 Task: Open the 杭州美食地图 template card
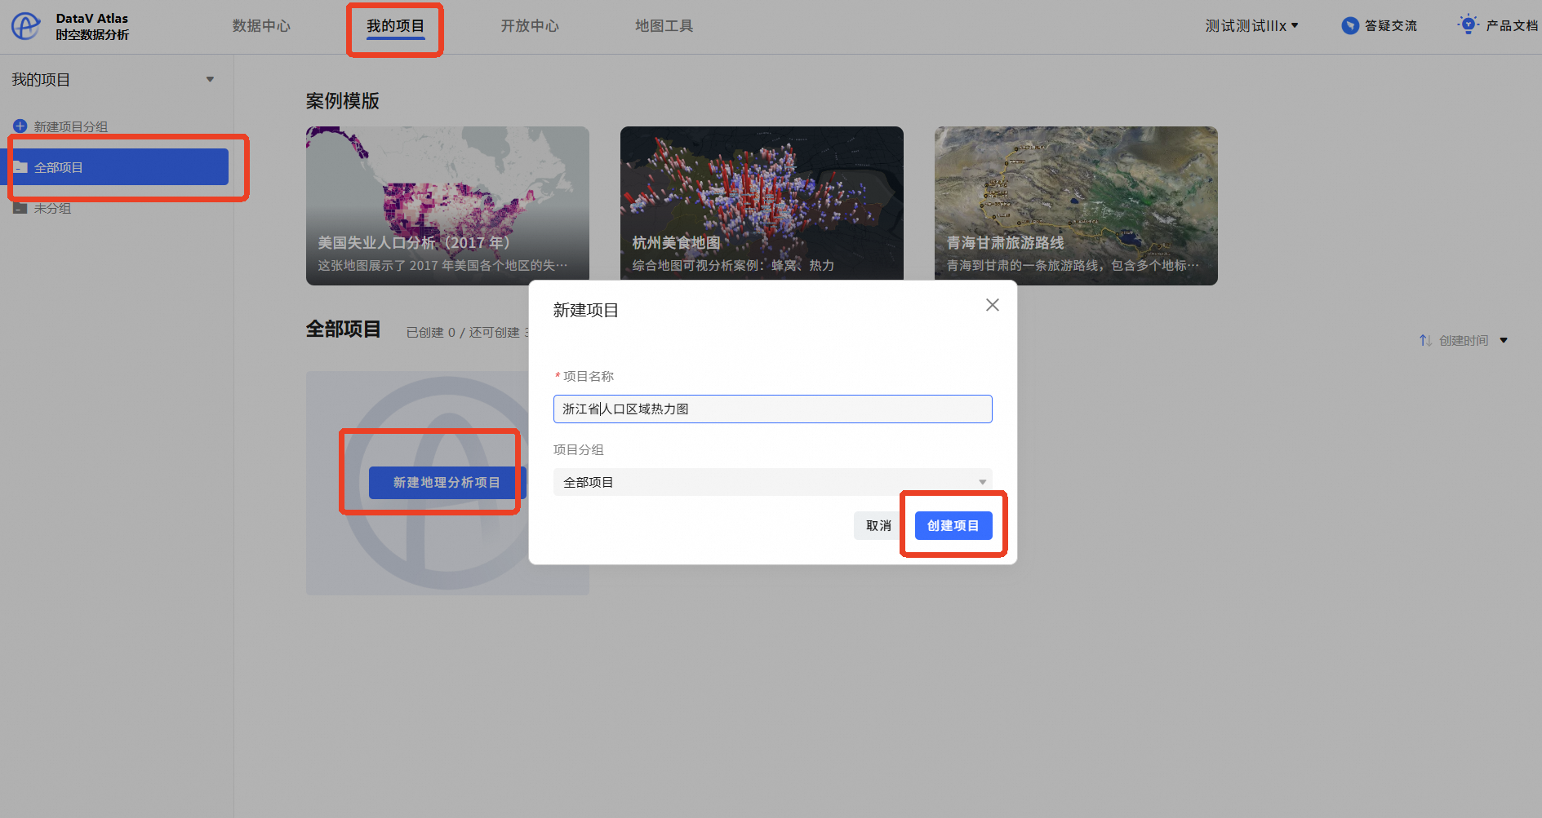(762, 204)
